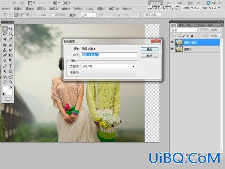225x169 pixels.
Task: Confirm with the 确定 button
Action: [x=149, y=50]
